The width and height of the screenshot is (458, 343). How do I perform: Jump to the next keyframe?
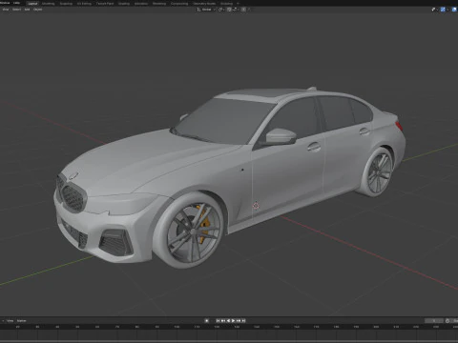click(x=239, y=321)
